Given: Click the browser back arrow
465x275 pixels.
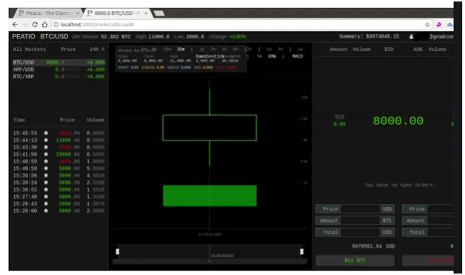Looking at the screenshot, I should point(15,24).
